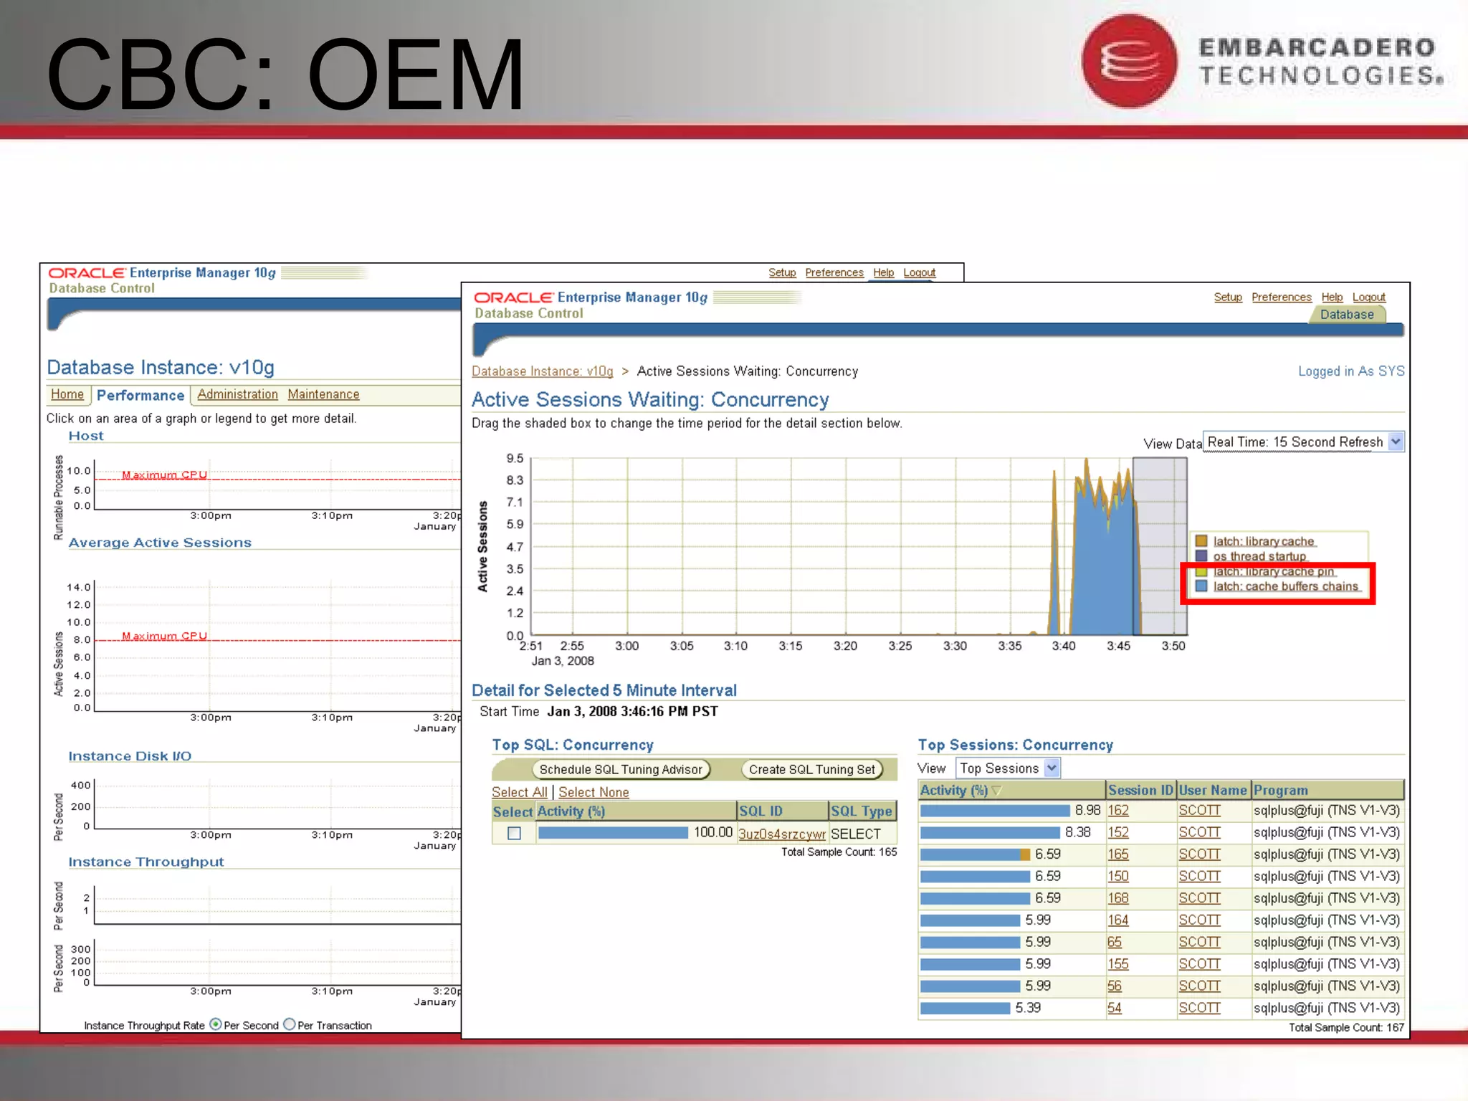Click the Host chart heading
The image size is (1468, 1101).
(86, 436)
